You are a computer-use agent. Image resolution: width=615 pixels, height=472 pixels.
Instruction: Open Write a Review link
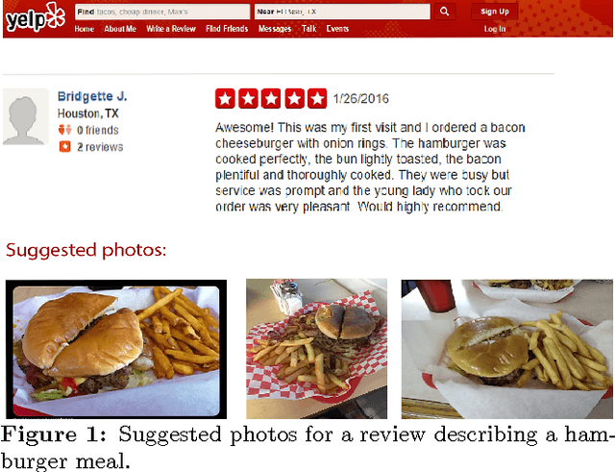click(x=171, y=29)
